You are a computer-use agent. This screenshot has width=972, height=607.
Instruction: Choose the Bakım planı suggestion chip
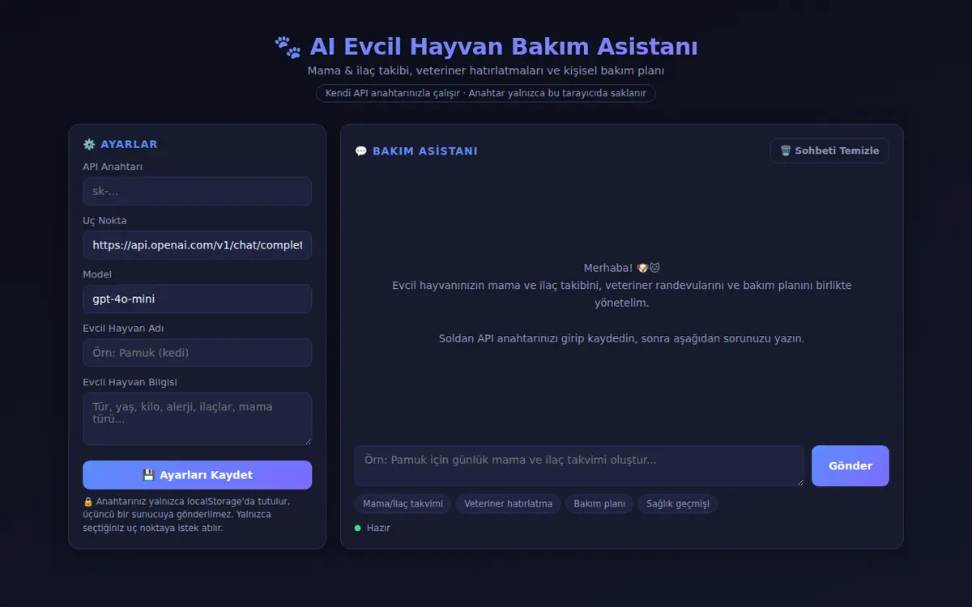tap(599, 503)
